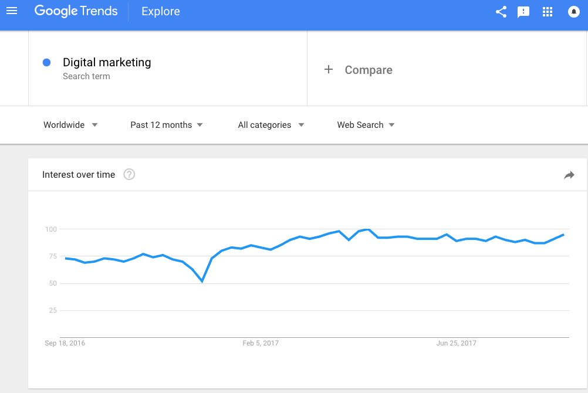Open the Google apps grid
Screen dimensions: 588x393
click(548, 12)
